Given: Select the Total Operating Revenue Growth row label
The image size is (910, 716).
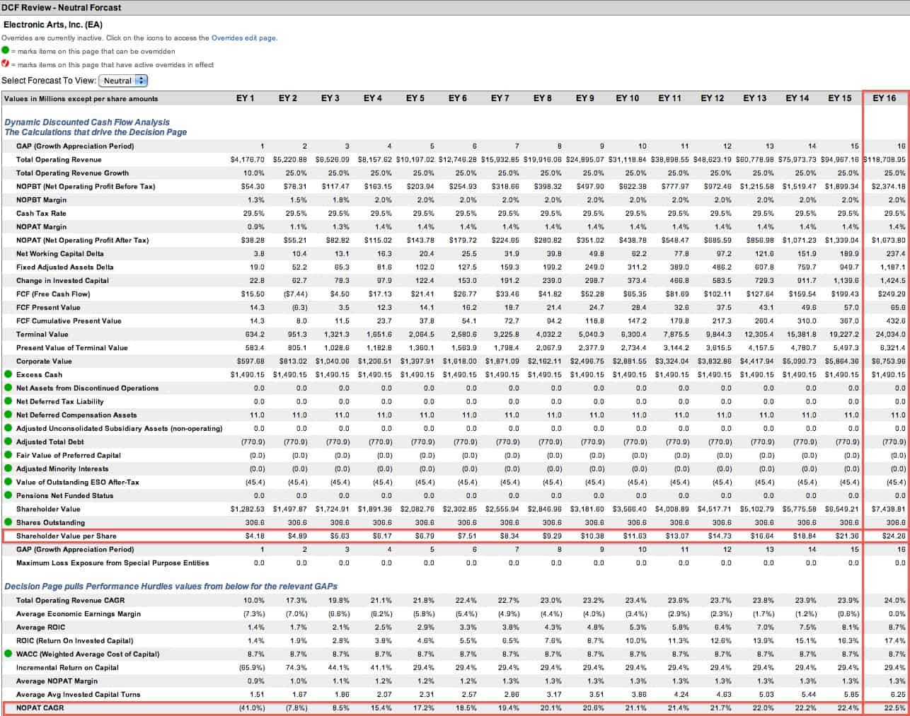Looking at the screenshot, I should coord(72,173).
